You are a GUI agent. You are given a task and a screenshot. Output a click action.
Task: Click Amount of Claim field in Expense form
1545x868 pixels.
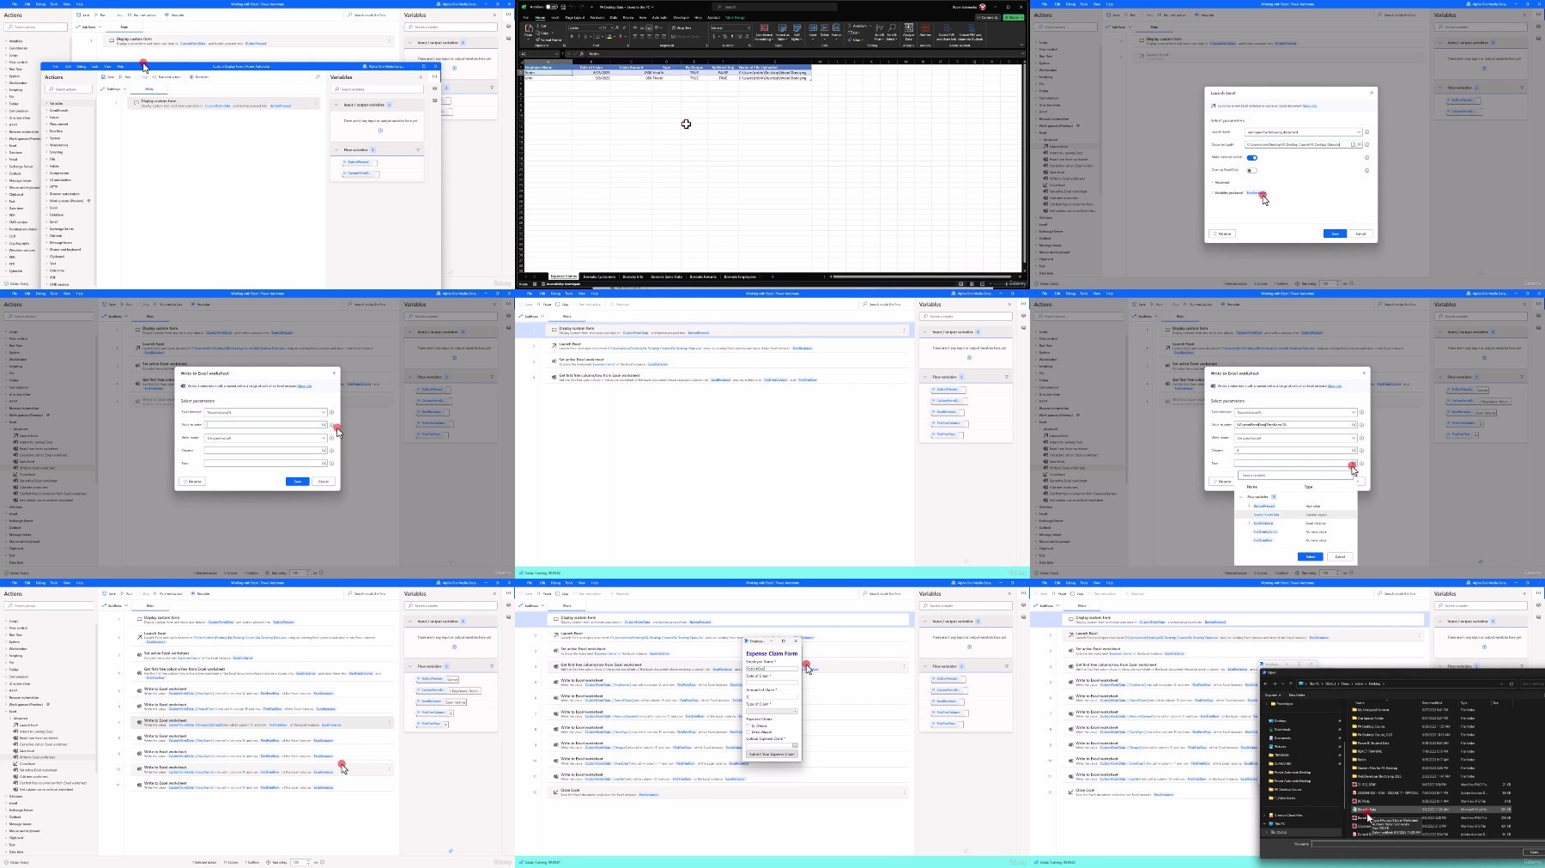point(772,697)
